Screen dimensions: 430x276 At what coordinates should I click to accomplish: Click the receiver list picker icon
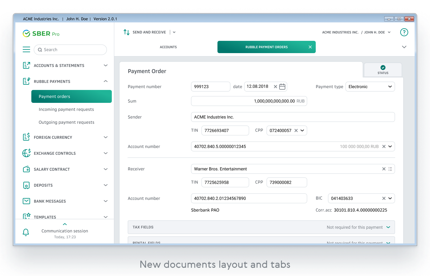pyautogui.click(x=390, y=169)
